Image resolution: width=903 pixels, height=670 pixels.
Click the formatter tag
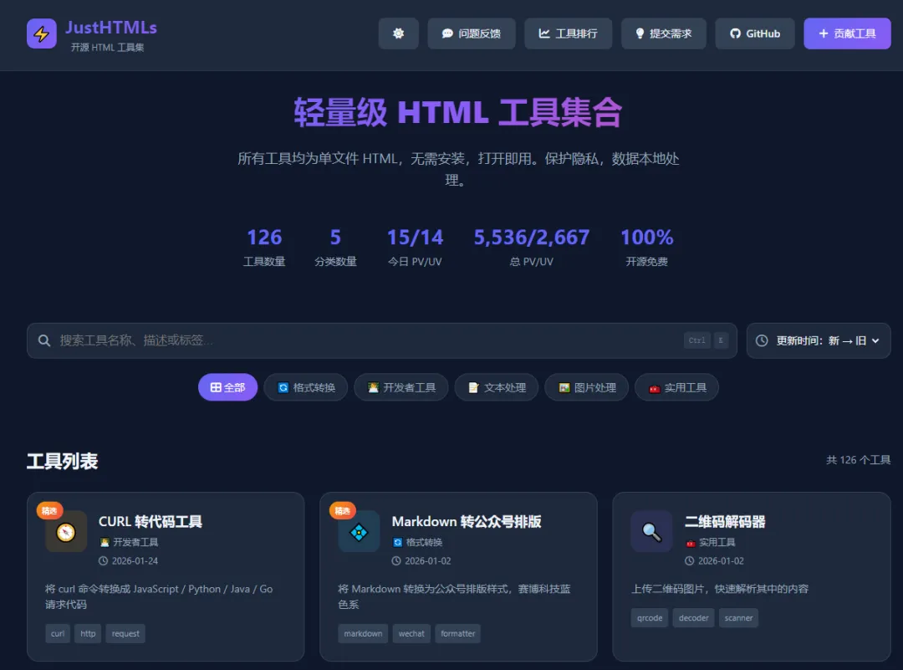coord(458,633)
